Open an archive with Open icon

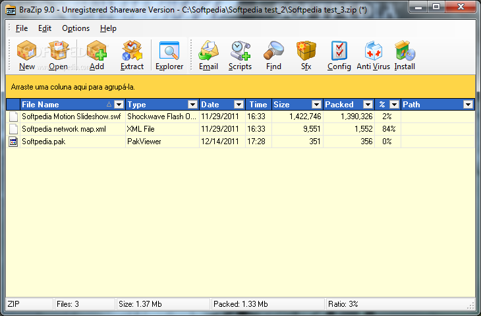58,55
